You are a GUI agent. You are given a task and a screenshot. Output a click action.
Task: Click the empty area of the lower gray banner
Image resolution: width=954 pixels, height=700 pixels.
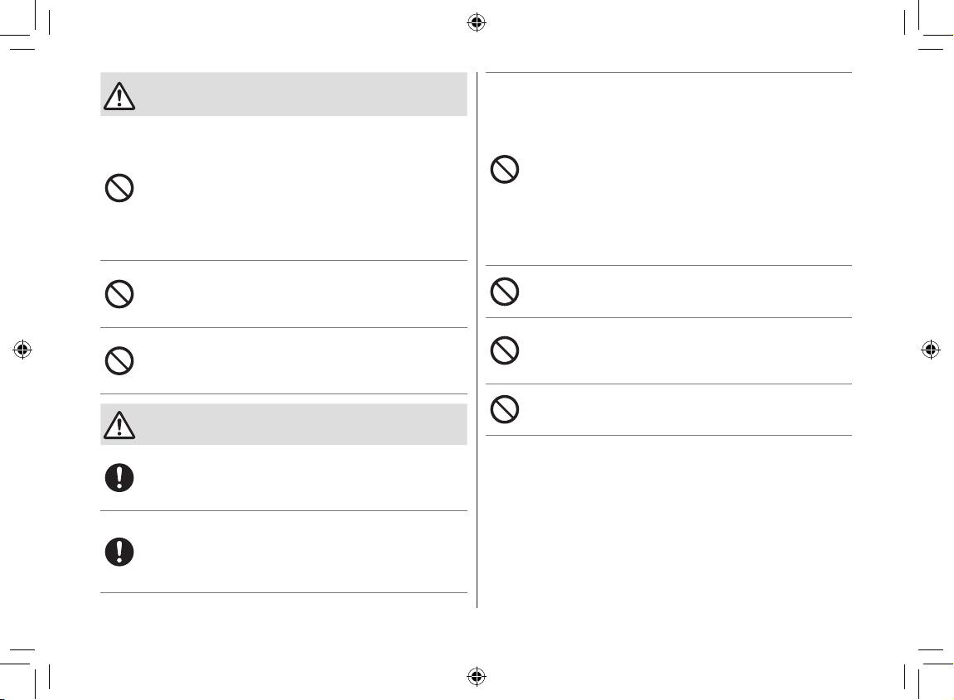point(301,424)
